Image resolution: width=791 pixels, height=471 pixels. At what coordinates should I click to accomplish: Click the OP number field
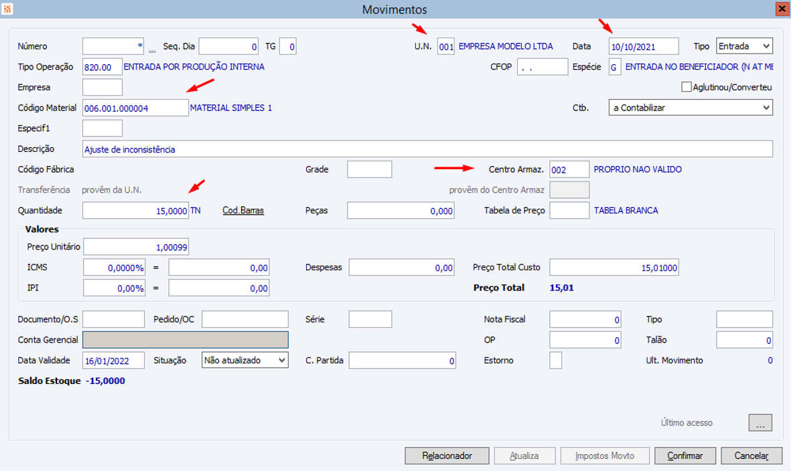[x=585, y=340]
